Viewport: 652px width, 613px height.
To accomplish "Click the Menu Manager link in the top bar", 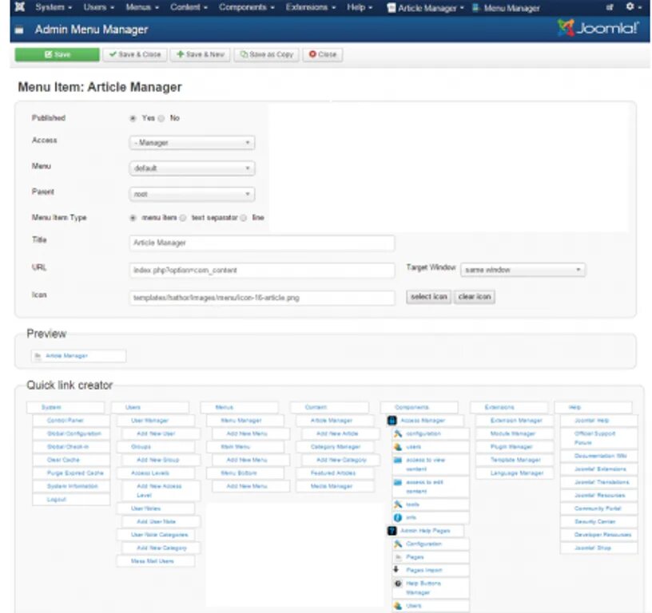I will coord(511,8).
